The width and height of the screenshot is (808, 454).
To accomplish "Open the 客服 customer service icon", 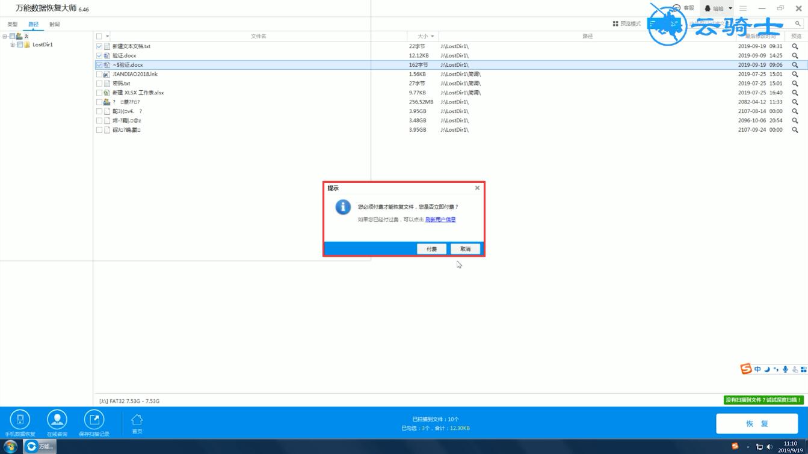I will pos(676,8).
